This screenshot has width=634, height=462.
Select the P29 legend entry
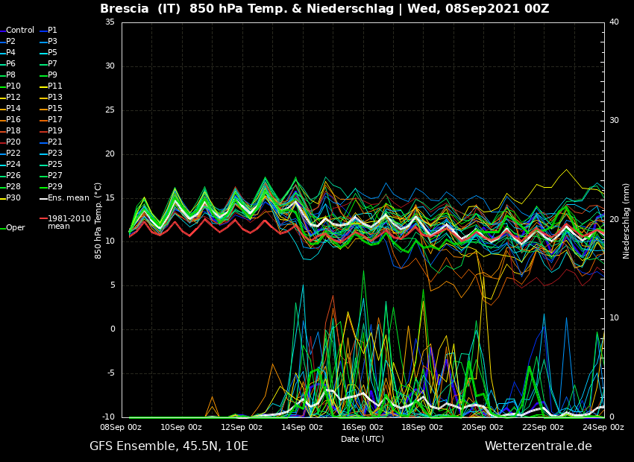pos(51,186)
